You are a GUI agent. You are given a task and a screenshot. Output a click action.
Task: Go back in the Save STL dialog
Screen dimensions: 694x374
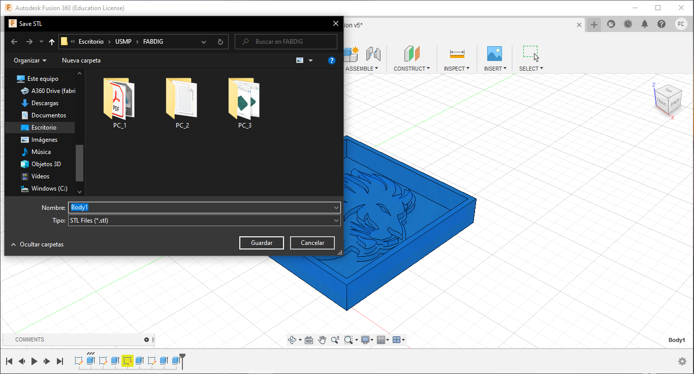tap(14, 42)
